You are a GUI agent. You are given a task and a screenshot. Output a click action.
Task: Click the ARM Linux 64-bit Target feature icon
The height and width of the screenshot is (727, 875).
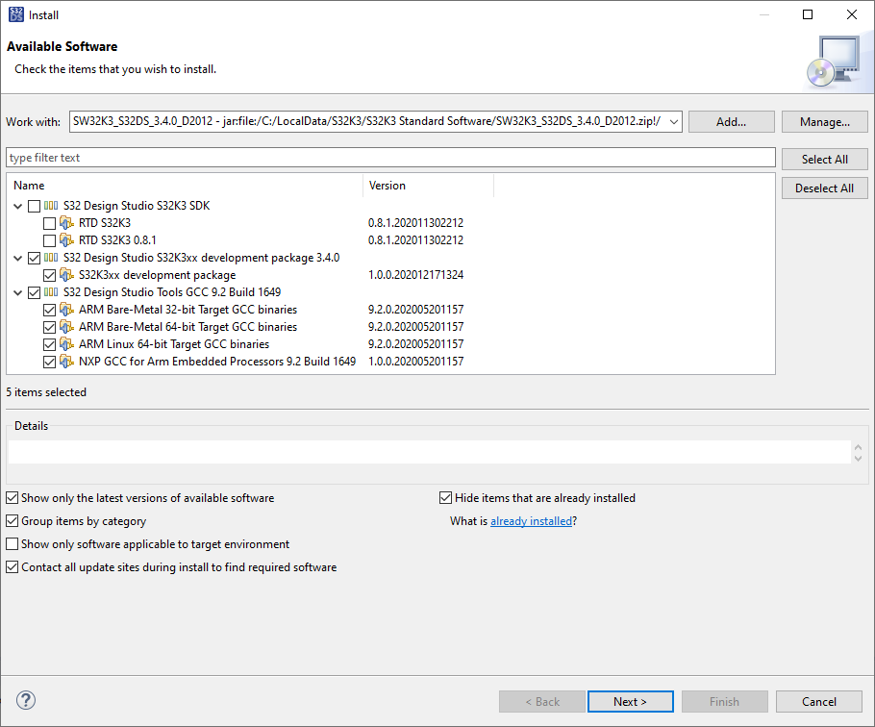pyautogui.click(x=66, y=344)
